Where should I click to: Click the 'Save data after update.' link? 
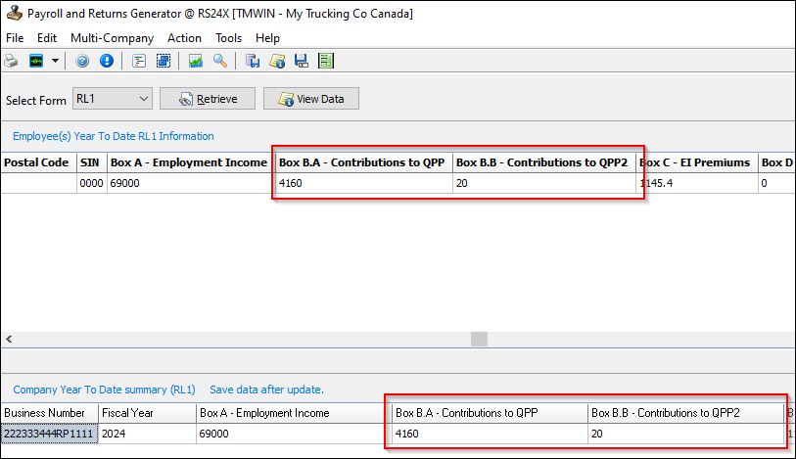[x=266, y=389]
